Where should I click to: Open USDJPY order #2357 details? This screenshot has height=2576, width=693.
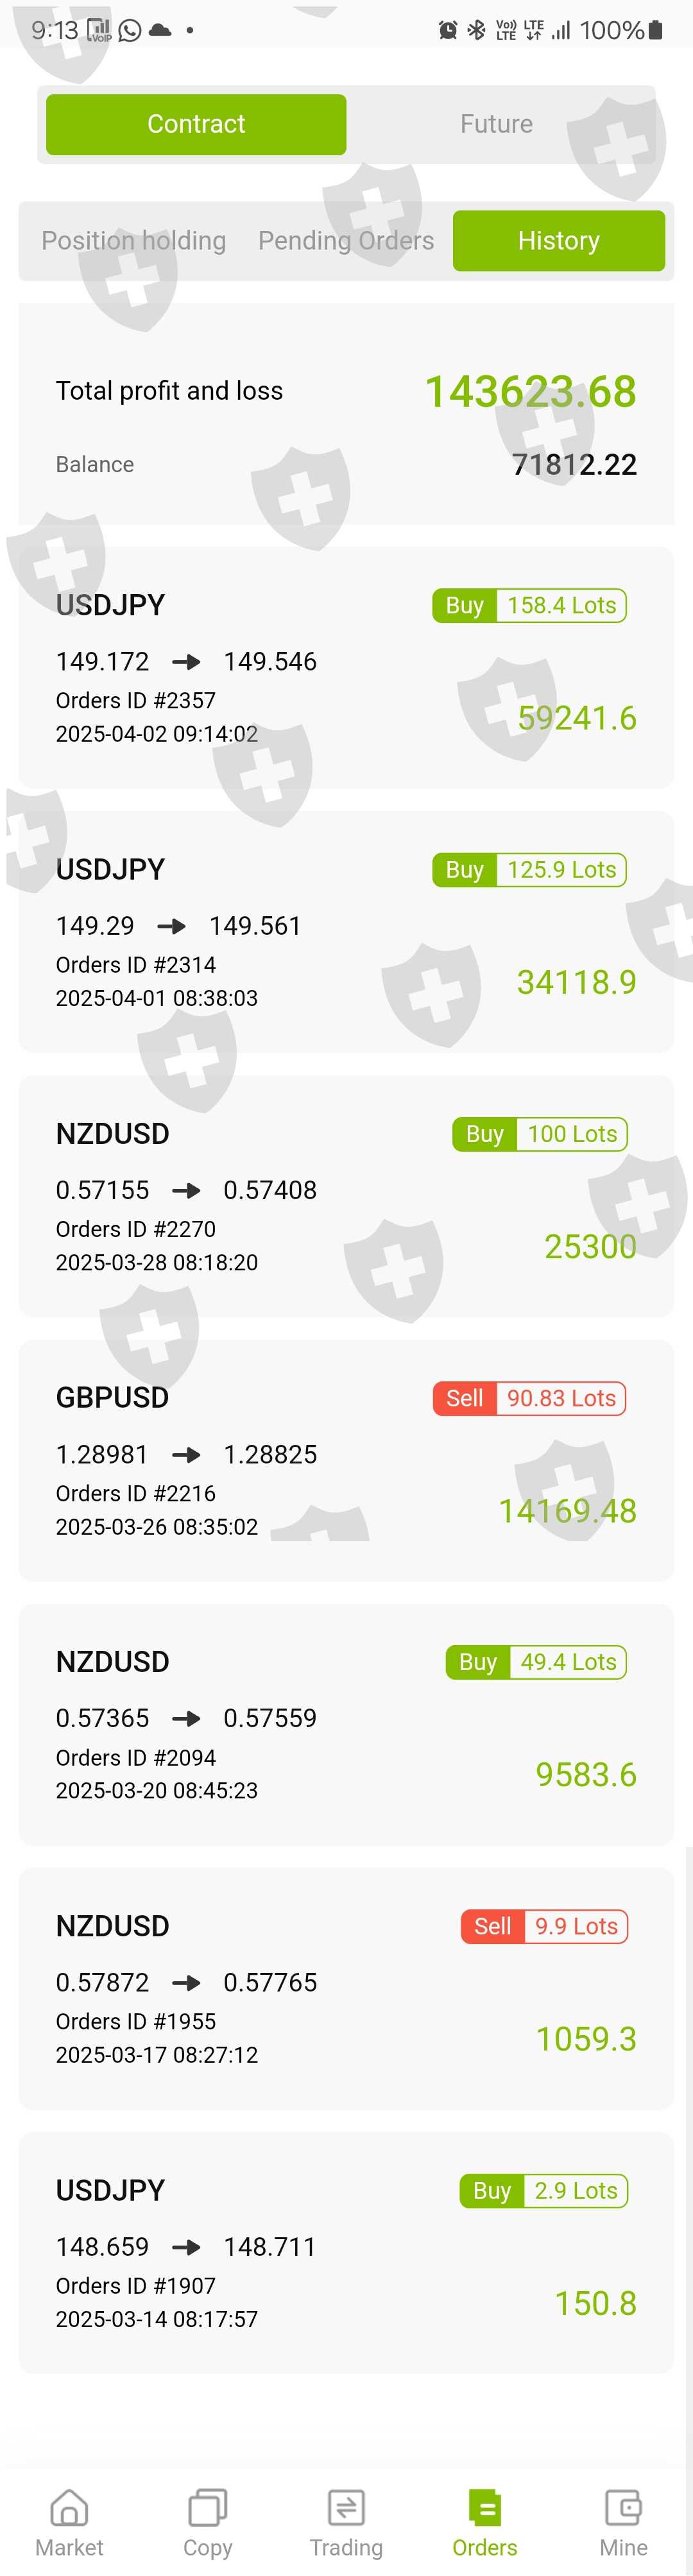(346, 667)
